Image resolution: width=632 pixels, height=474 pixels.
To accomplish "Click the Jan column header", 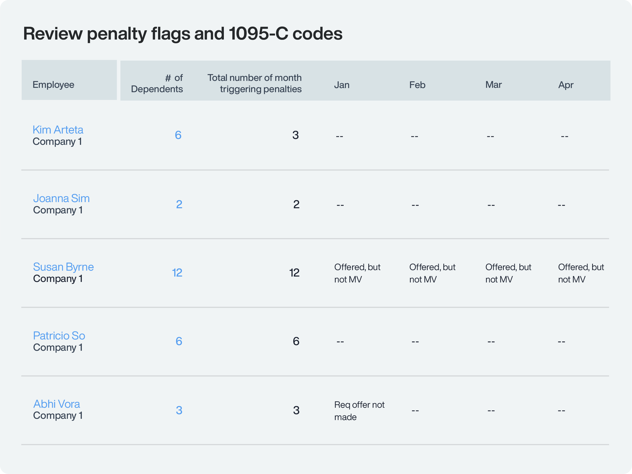I will (341, 85).
